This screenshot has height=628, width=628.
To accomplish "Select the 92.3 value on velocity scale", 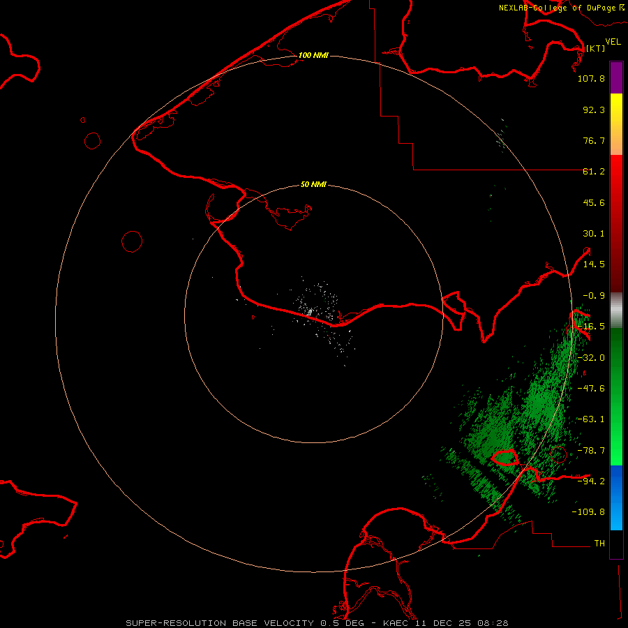I will tap(594, 110).
